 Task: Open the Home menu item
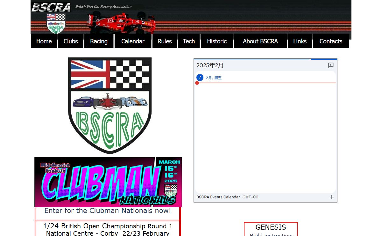tap(44, 41)
